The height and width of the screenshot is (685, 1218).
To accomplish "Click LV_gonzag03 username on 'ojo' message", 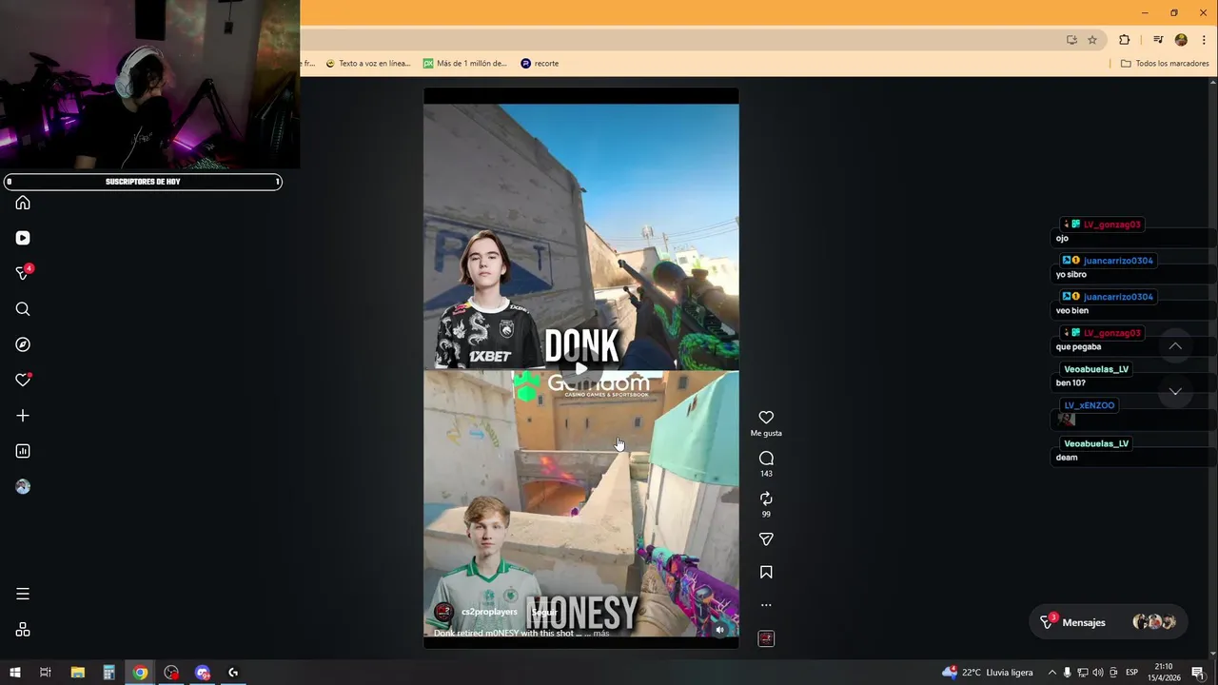I will tap(1111, 225).
